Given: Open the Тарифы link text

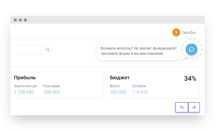Looking at the screenshot, I should (x=189, y=32).
